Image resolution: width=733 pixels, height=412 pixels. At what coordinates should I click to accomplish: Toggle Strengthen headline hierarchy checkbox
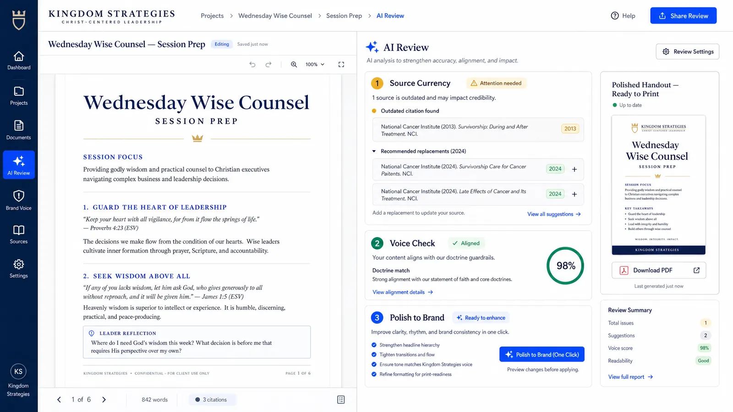[x=374, y=345]
